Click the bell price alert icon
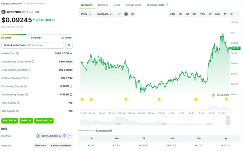The width and height of the screenshot is (243, 151). [x=69, y=45]
